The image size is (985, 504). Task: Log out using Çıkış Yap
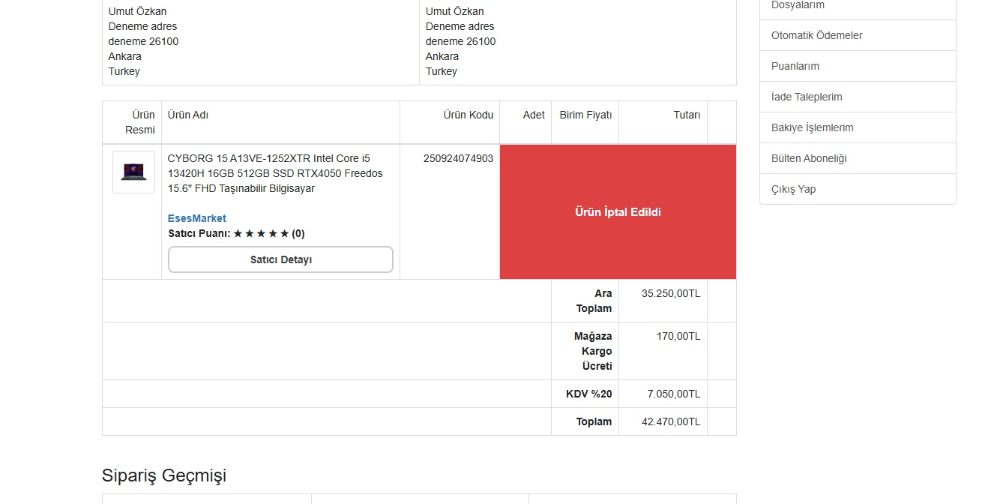tap(793, 189)
